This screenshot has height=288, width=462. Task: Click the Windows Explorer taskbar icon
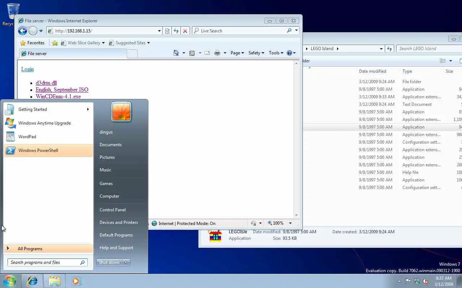(55, 281)
